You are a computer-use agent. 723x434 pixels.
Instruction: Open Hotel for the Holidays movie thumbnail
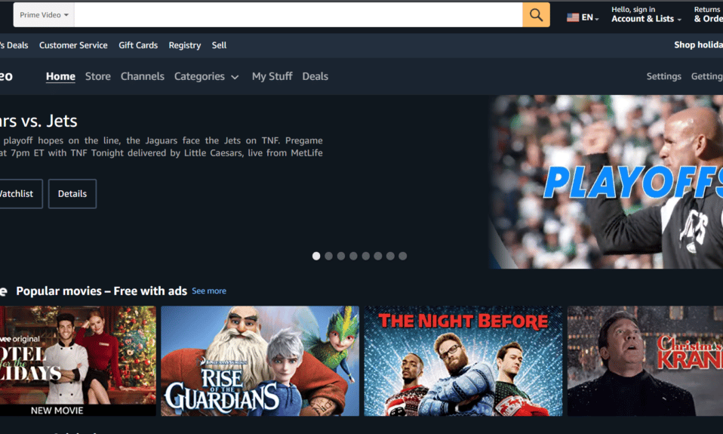[x=78, y=361]
